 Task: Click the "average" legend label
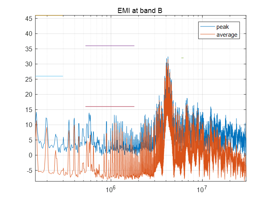click(227, 35)
